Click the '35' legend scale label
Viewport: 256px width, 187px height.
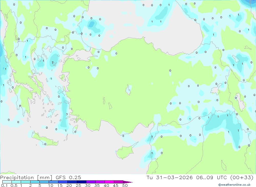coord(97,185)
